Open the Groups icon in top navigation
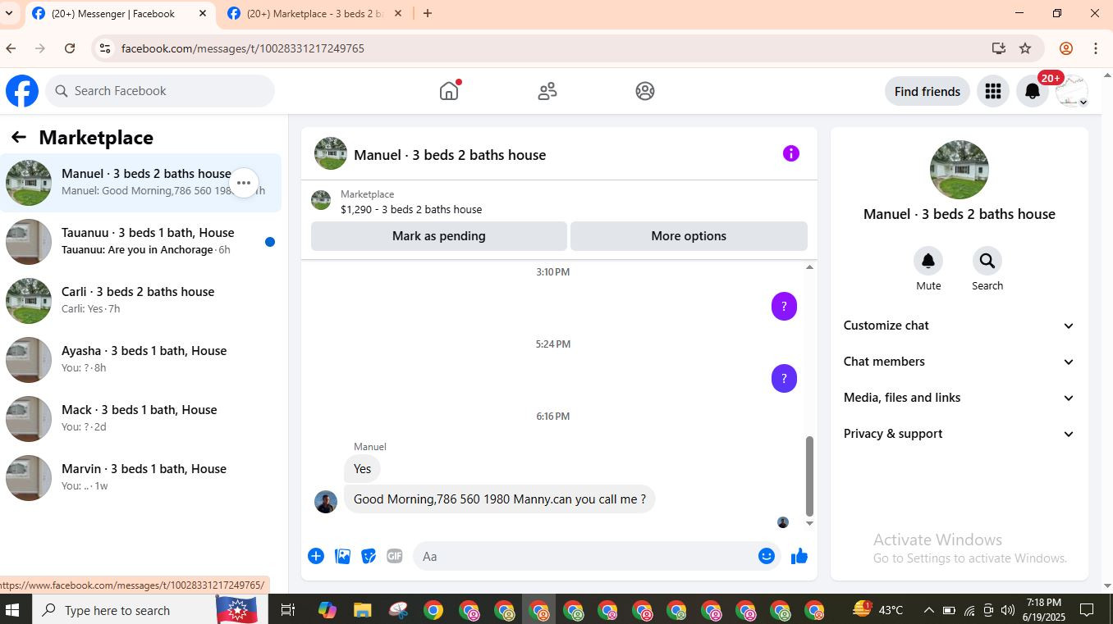The height and width of the screenshot is (624, 1113). (x=645, y=91)
